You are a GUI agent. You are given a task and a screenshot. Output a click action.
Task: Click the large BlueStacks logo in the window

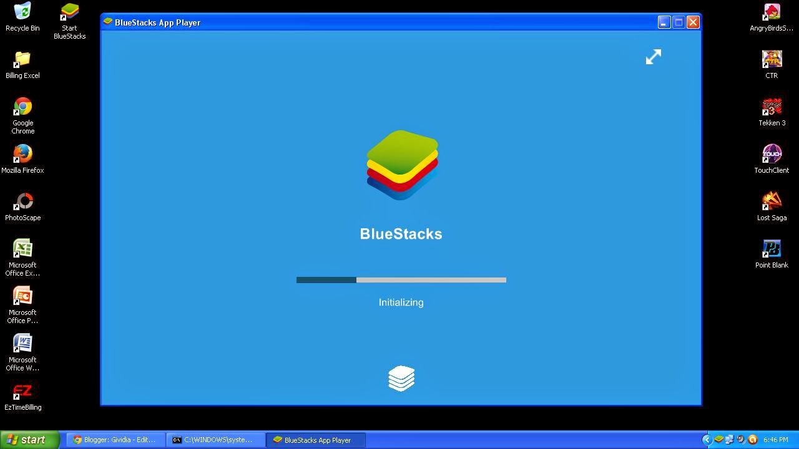coord(402,165)
